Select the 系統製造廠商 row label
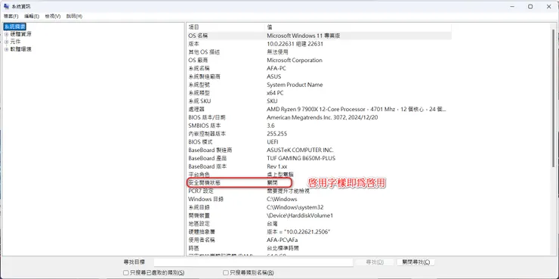The width and height of the screenshot is (559, 279). pos(204,76)
